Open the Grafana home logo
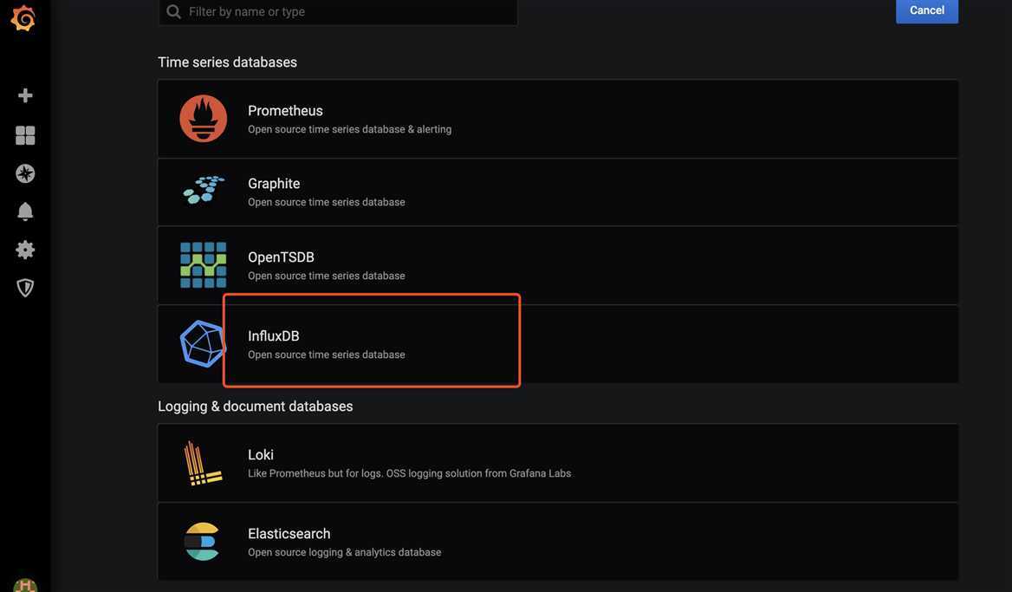 (23, 18)
